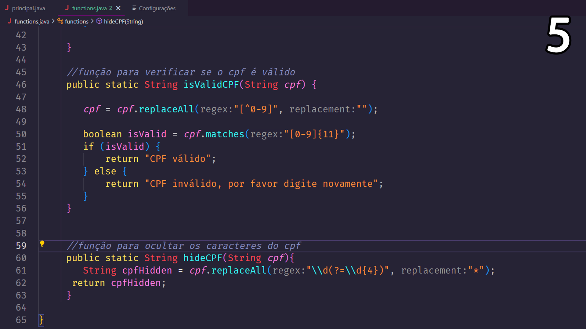Image resolution: width=586 pixels, height=329 pixels.
Task: Click the Java file icon on the principal.java tab
Action: [7, 8]
